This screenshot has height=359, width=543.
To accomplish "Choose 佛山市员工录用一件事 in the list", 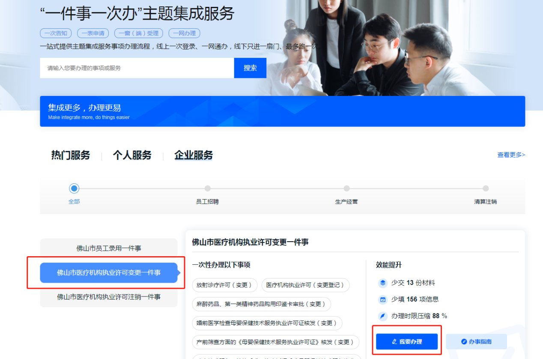I will pyautogui.click(x=109, y=248).
